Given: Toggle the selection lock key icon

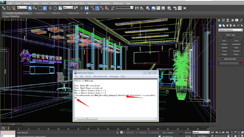Looking at the screenshot, I should 117,133.
